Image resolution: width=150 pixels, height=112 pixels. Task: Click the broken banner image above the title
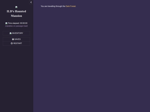(16, 7)
